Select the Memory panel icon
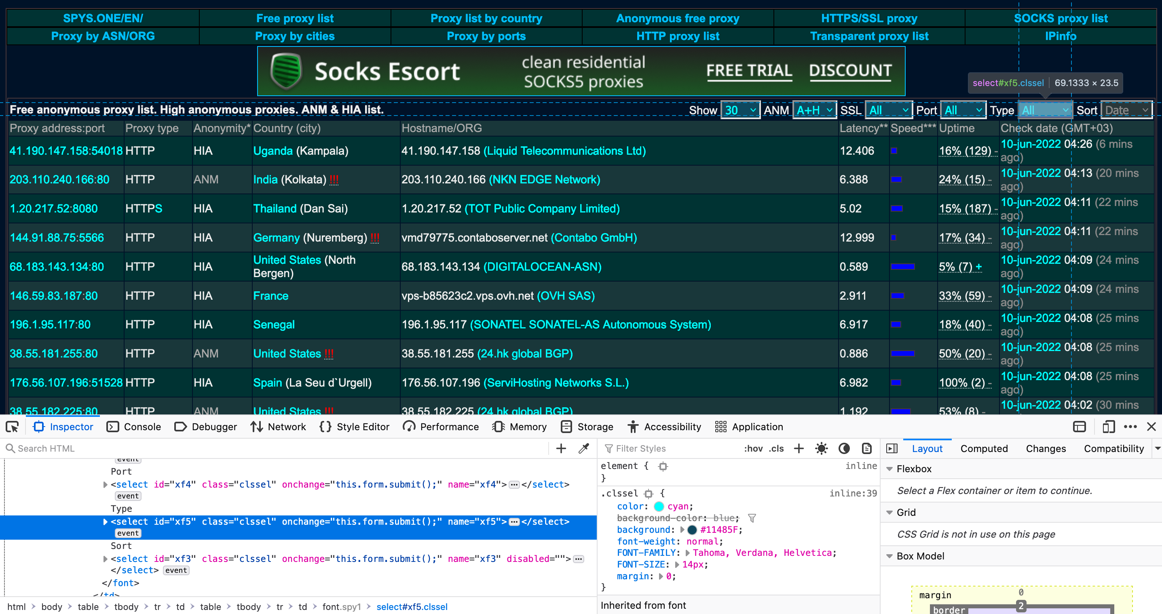 click(x=498, y=427)
